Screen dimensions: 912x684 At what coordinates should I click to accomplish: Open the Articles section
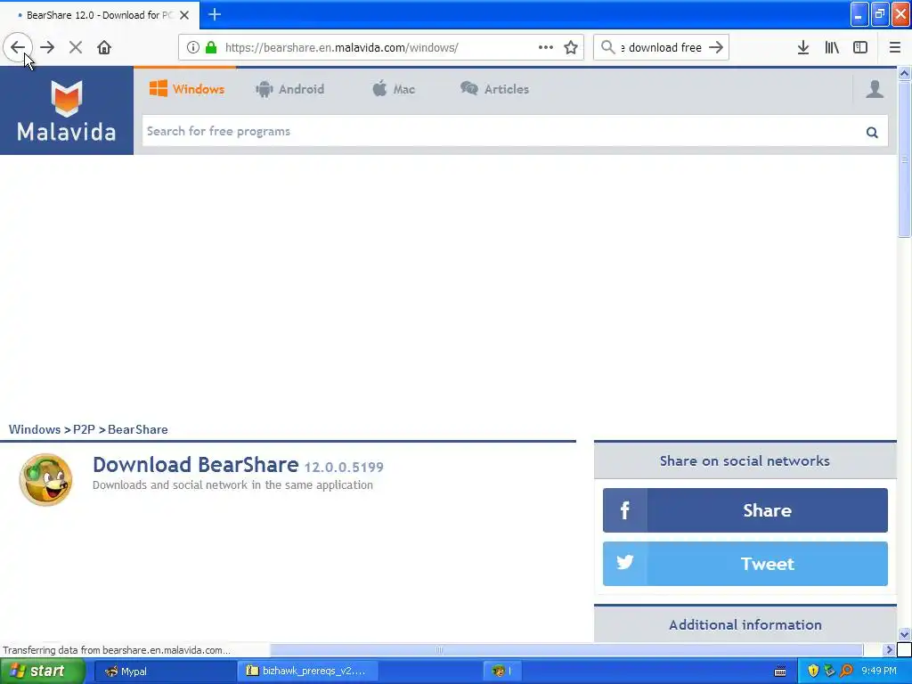[495, 89]
